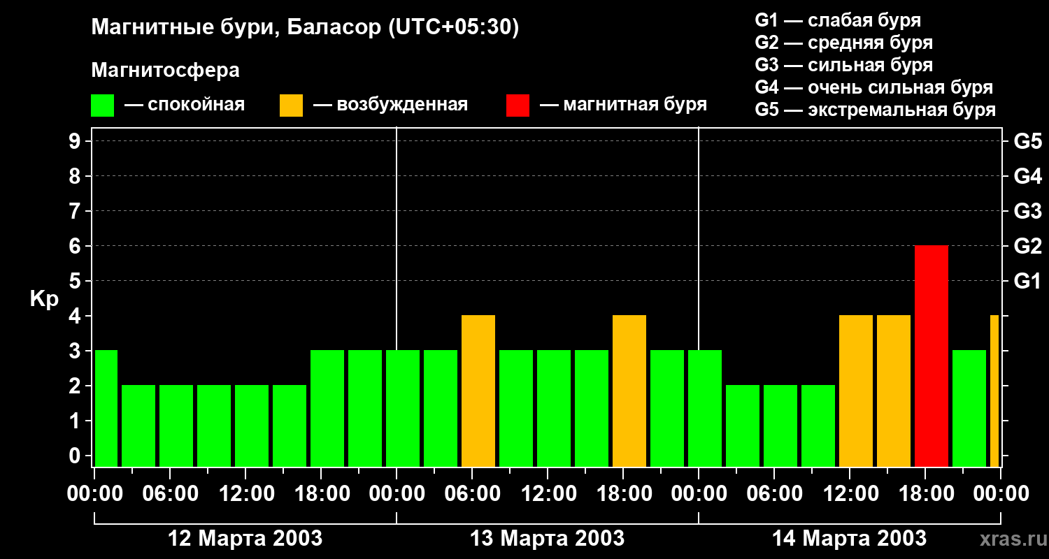
Task: Click the red 'магнитная буря' legend swatch
Action: (518, 106)
